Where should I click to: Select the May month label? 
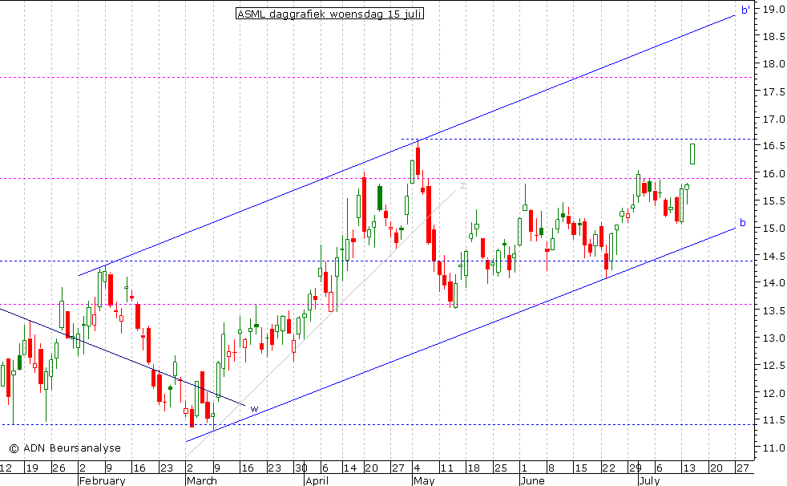[424, 480]
